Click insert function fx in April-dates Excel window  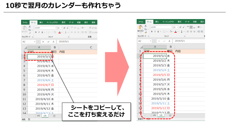coord(54,42)
